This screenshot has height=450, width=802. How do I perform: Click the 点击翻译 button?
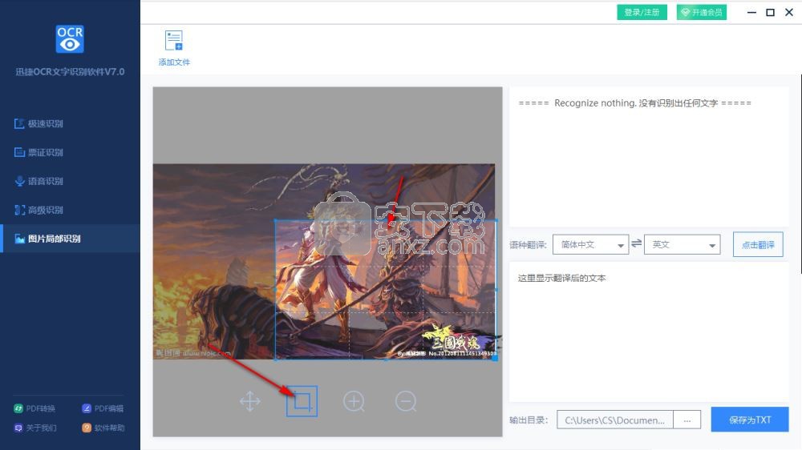[x=758, y=245]
